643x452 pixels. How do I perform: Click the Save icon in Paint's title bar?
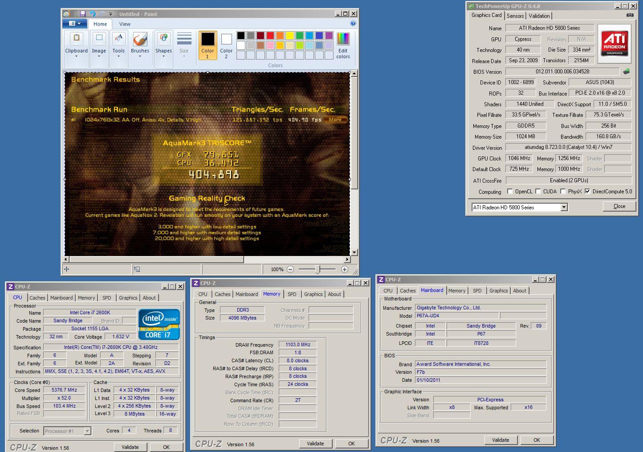click(83, 14)
